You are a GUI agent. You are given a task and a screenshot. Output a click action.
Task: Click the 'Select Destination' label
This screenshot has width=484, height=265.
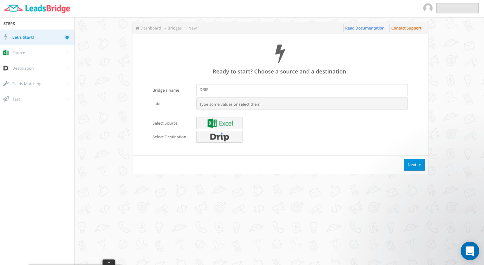point(169,137)
